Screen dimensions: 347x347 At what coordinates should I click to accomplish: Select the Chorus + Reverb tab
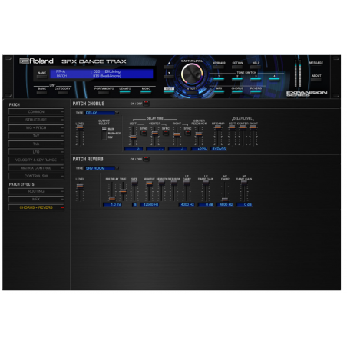(36, 207)
